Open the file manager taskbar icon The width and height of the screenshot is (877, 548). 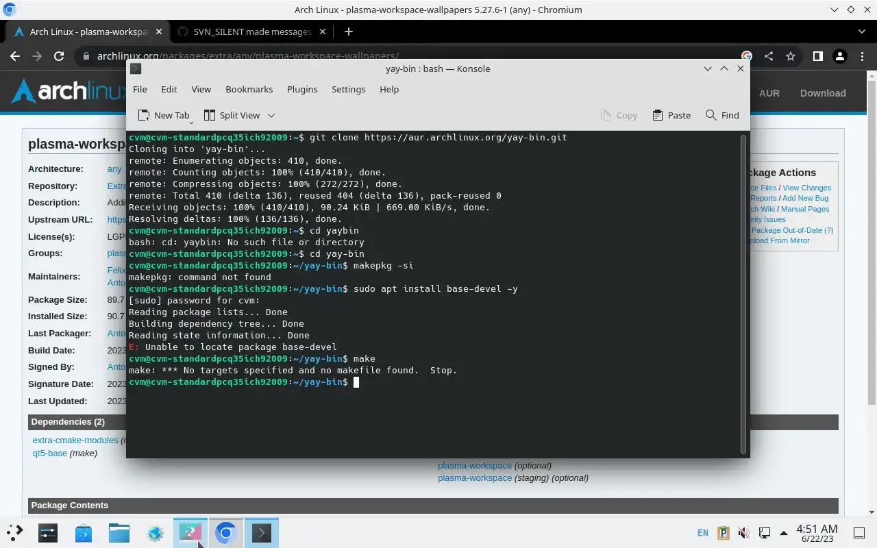coord(119,532)
